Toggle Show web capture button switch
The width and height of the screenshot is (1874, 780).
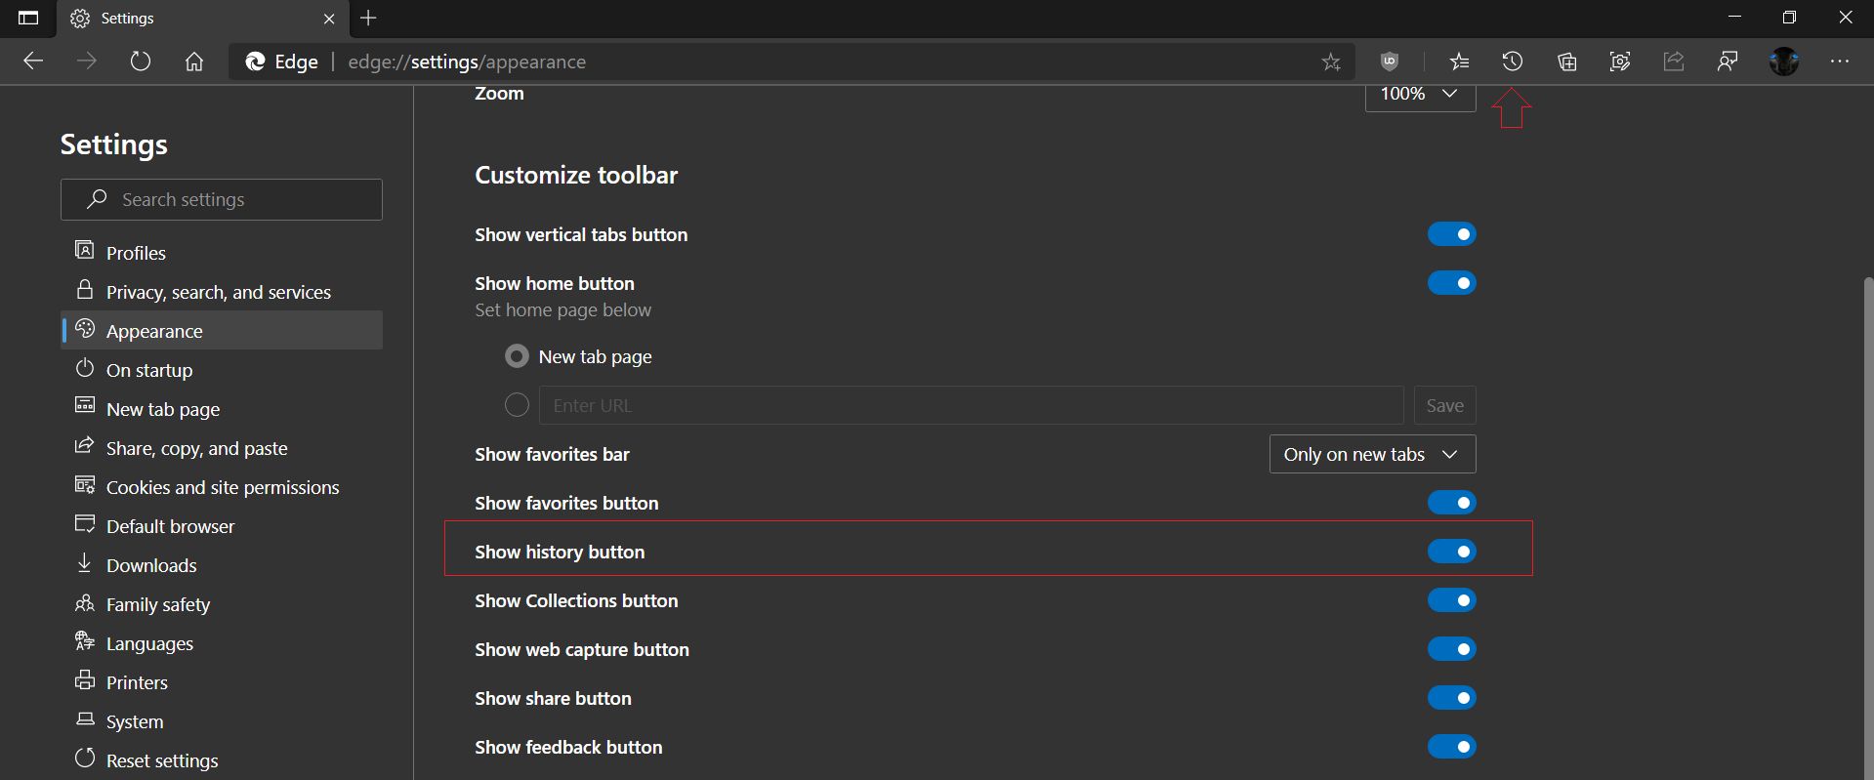(1451, 649)
